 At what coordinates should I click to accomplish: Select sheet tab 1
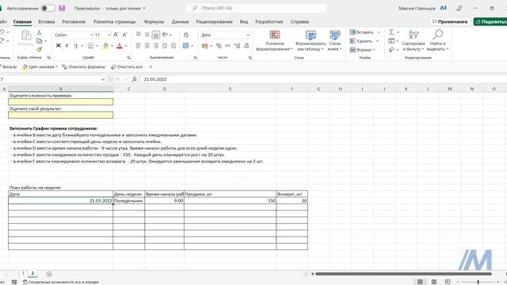pos(23,273)
